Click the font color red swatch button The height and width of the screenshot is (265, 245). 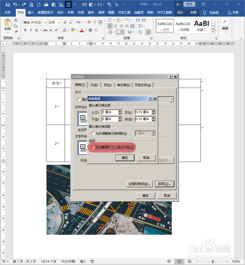click(82, 30)
